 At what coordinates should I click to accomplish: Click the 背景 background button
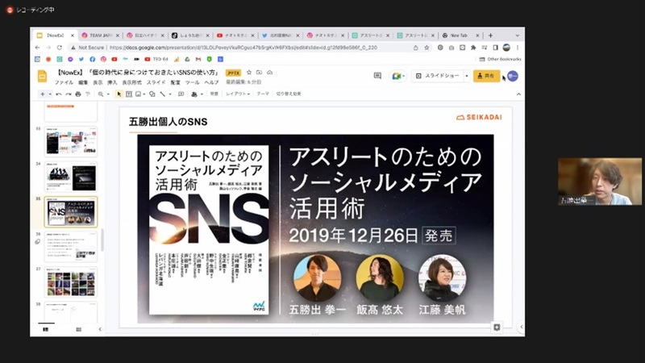point(214,94)
